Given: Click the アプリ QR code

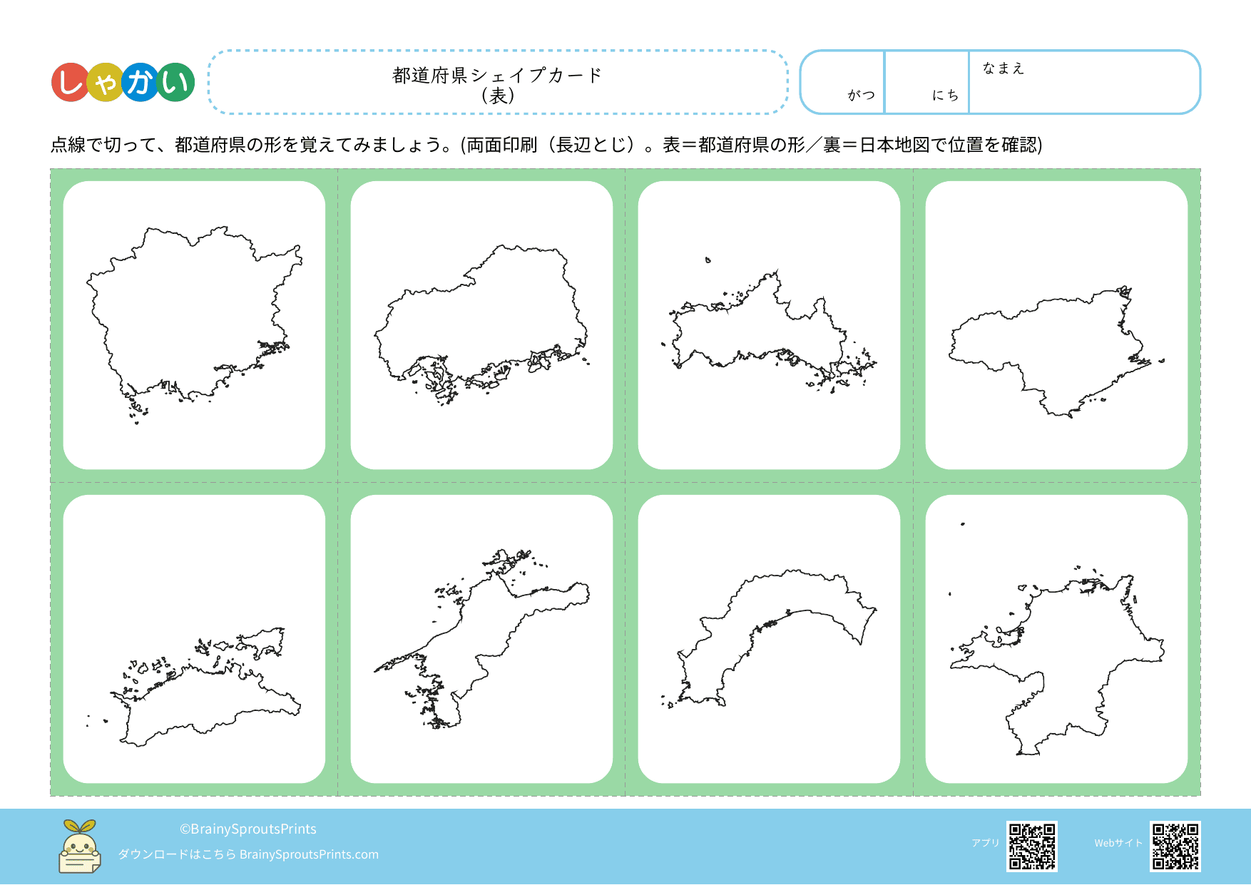Looking at the screenshot, I should coord(1031,846).
